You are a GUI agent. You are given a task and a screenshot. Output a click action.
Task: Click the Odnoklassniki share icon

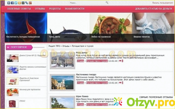19,3
